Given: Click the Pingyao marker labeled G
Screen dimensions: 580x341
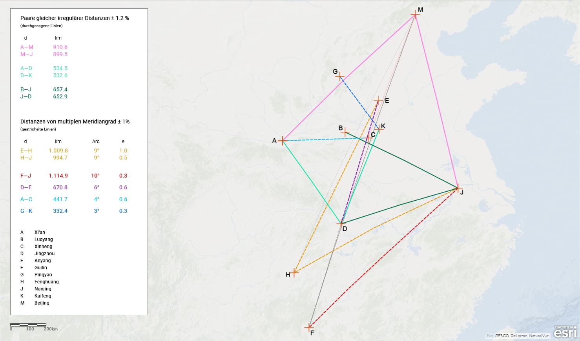Looking at the screenshot, I should (x=341, y=77).
